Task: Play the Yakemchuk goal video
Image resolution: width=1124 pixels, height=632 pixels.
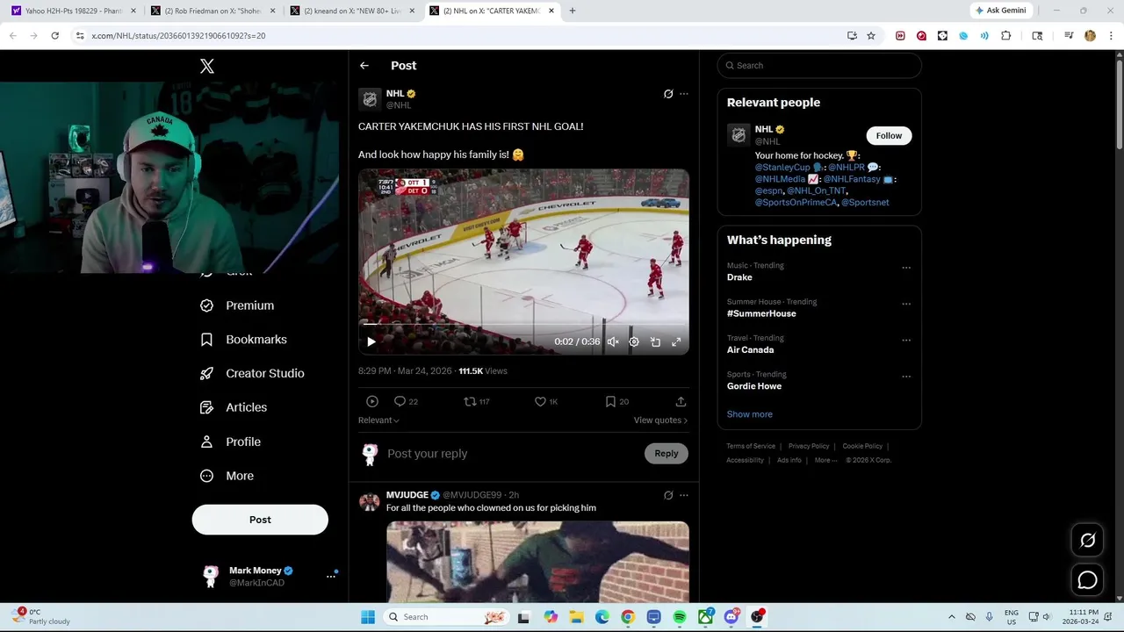Action: coord(371,342)
